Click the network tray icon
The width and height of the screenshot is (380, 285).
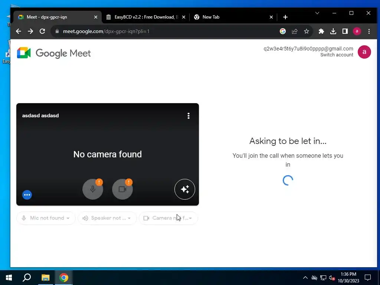323,278
